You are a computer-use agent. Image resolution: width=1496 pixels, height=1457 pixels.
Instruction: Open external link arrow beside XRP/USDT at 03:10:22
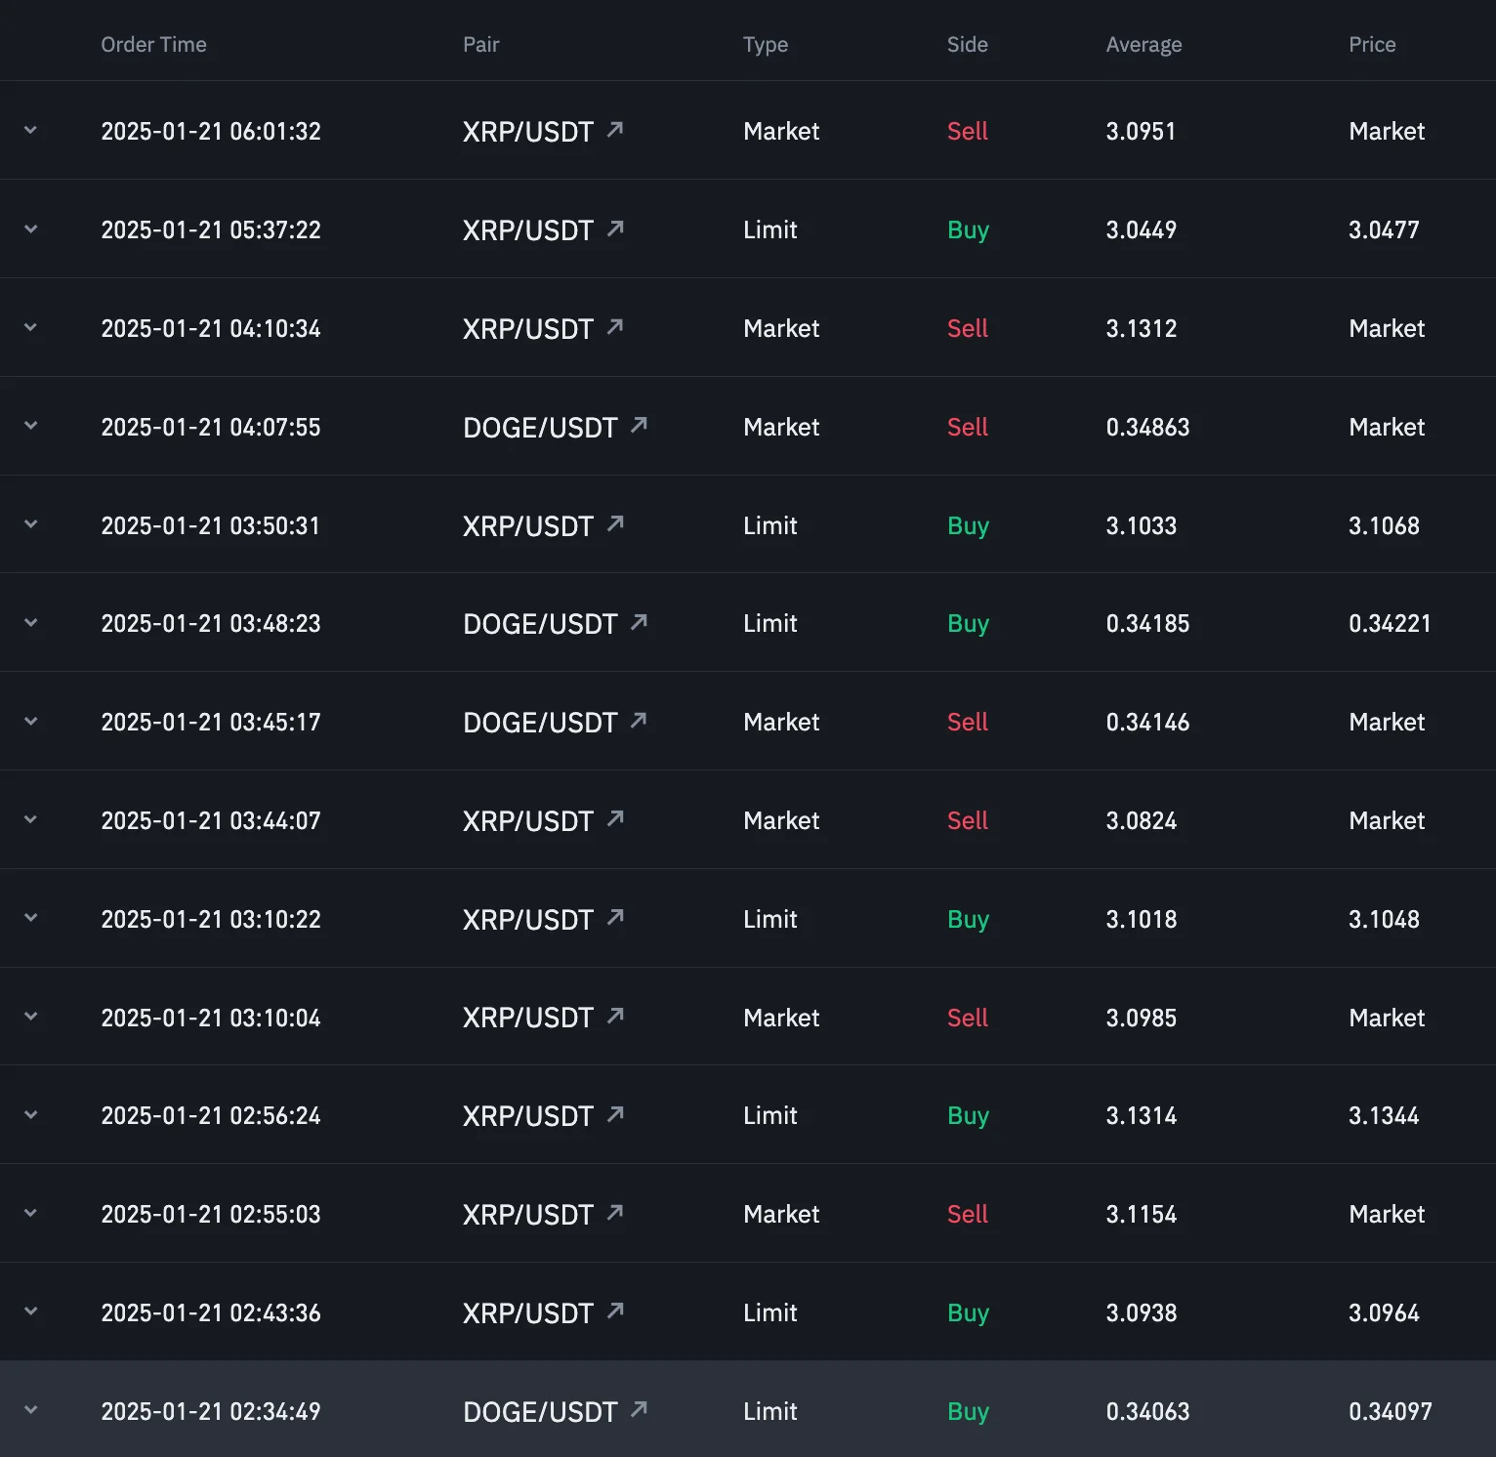pyautogui.click(x=615, y=917)
